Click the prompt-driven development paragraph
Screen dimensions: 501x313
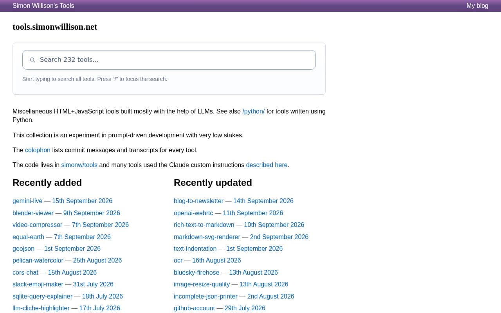128,135
